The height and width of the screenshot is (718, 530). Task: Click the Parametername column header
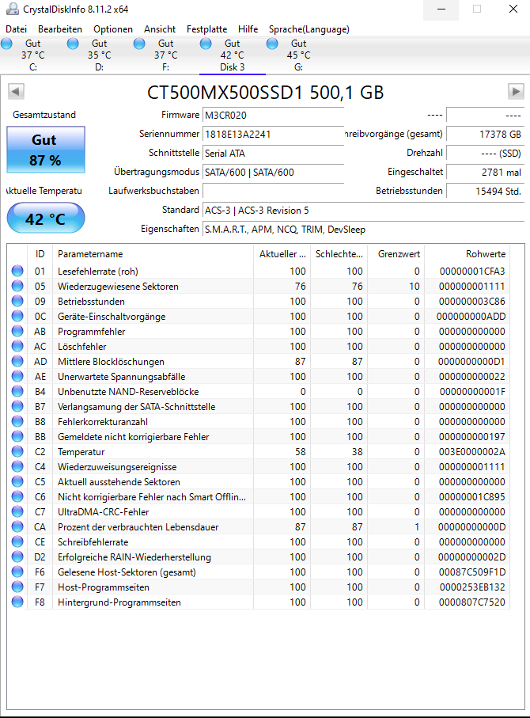[153, 253]
